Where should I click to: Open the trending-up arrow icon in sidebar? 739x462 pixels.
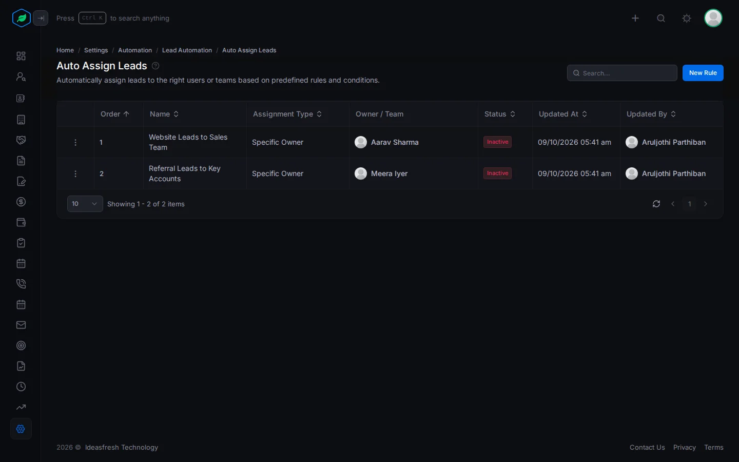21,407
